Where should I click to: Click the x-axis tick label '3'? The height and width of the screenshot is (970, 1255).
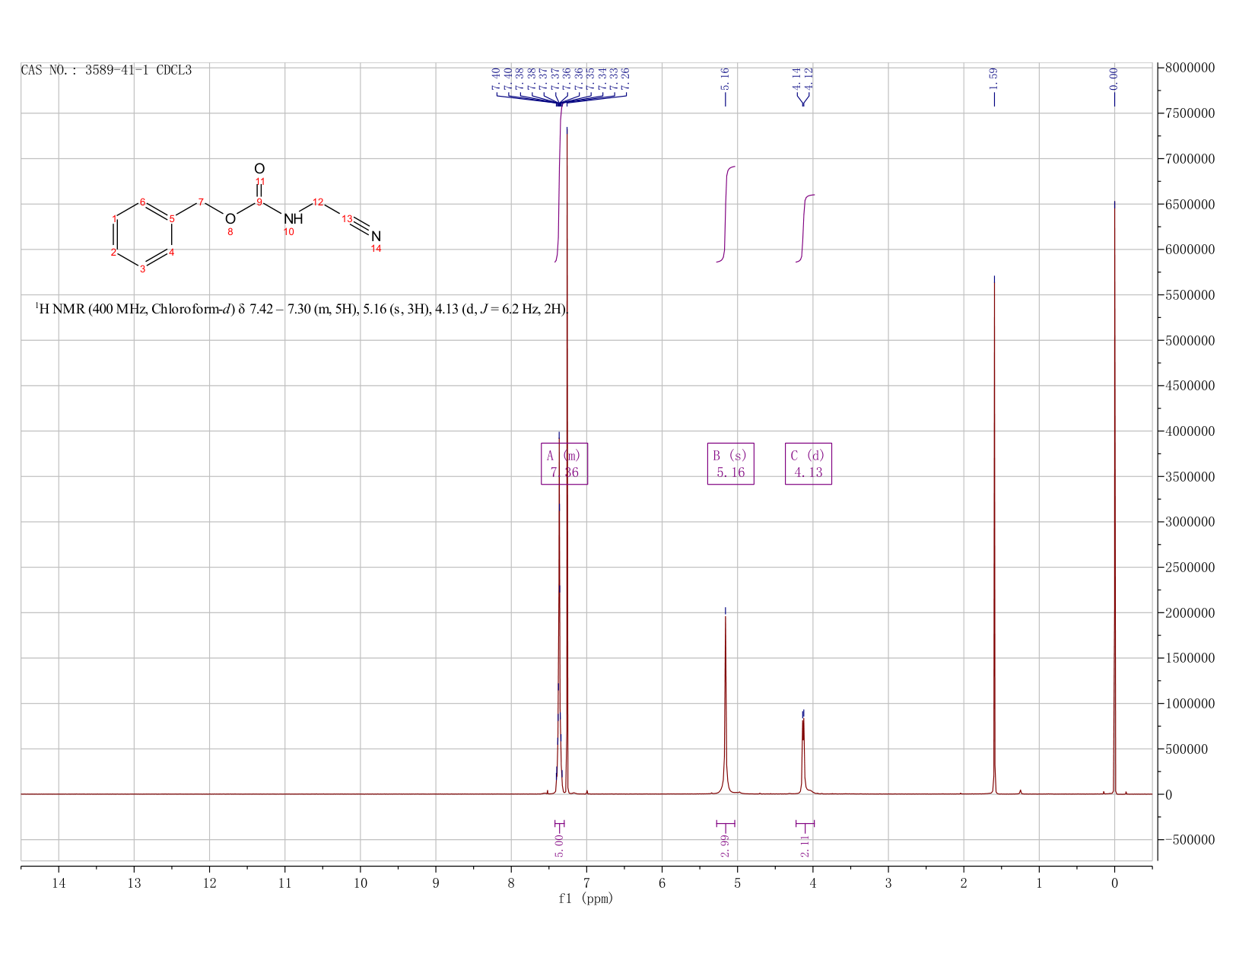tap(888, 883)
